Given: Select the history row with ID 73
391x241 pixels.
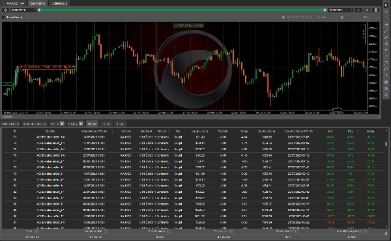Looking at the screenshot, I should click(192, 137).
